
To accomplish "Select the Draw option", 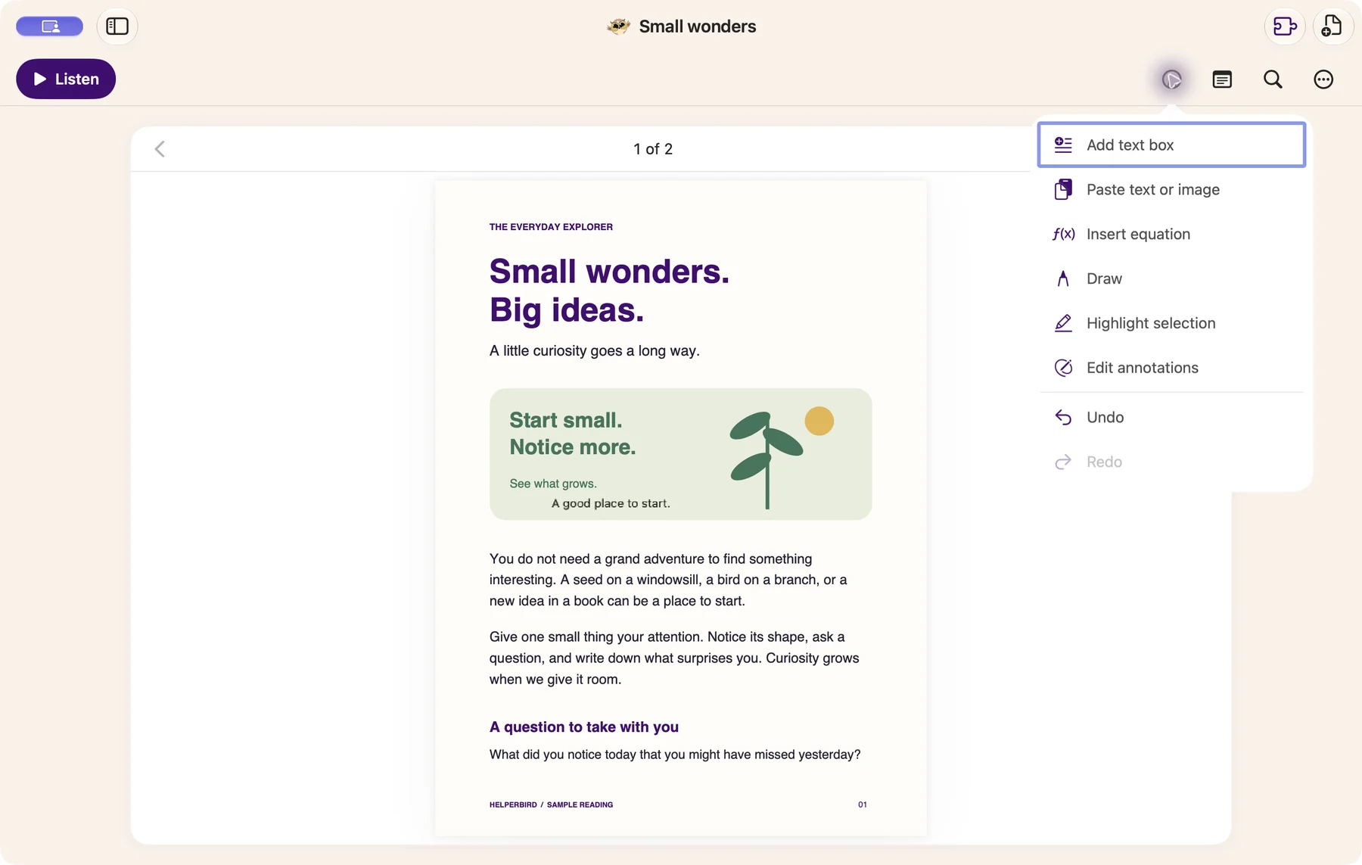I will (x=1171, y=278).
